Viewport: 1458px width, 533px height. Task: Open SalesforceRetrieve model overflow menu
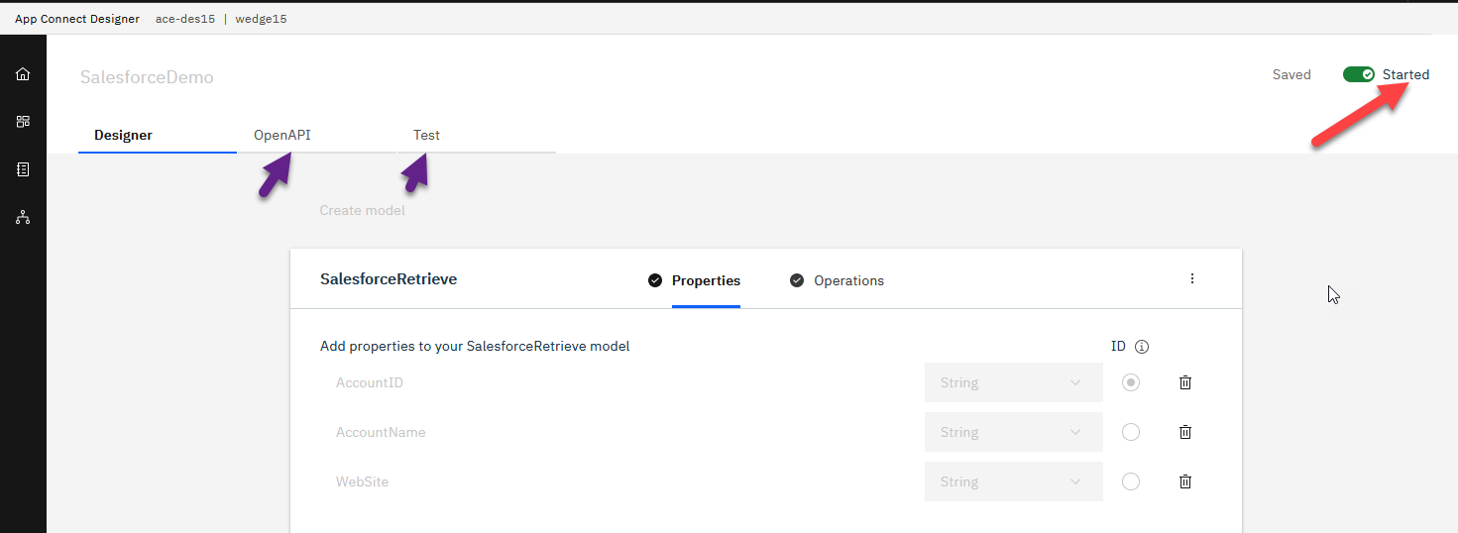pos(1192,279)
